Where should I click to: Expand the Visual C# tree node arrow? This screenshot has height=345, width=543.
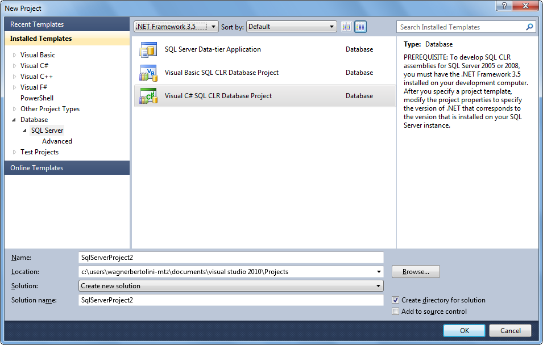point(14,66)
